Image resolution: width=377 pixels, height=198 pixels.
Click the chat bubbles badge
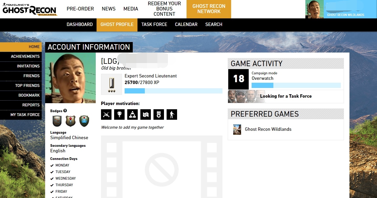pyautogui.click(x=57, y=121)
